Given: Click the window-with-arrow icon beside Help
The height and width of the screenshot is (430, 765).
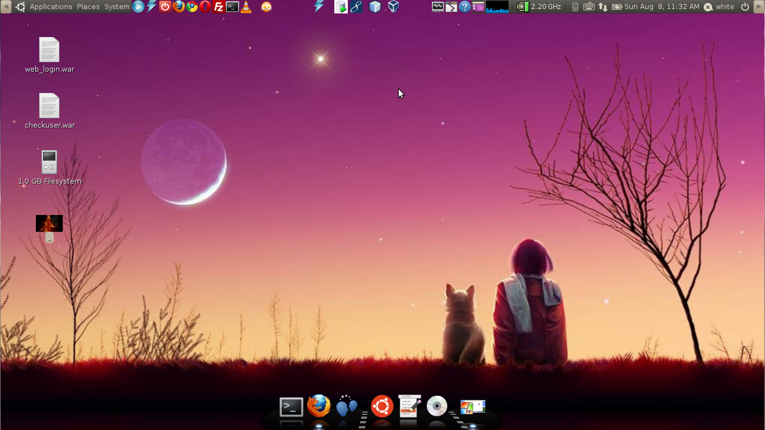Looking at the screenshot, I should (x=451, y=7).
